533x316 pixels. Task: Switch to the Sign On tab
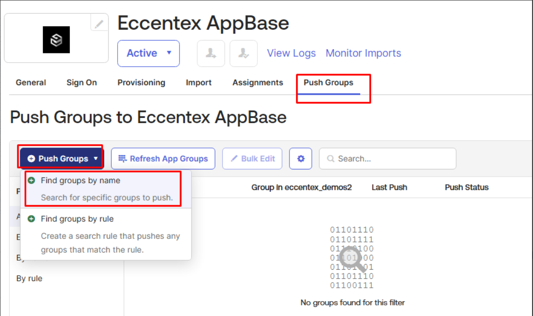pyautogui.click(x=82, y=83)
